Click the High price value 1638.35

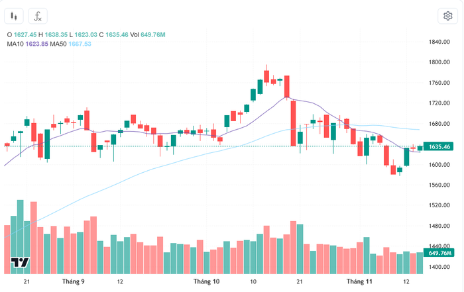coord(56,34)
